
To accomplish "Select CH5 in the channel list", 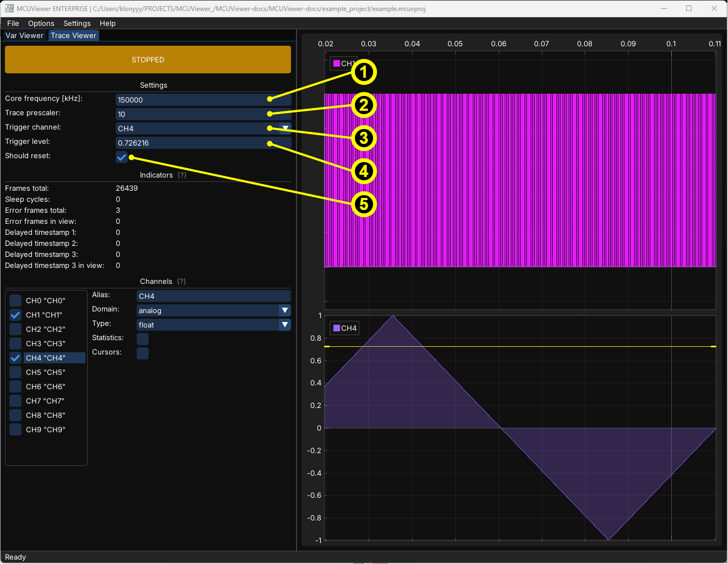I will 46,372.
